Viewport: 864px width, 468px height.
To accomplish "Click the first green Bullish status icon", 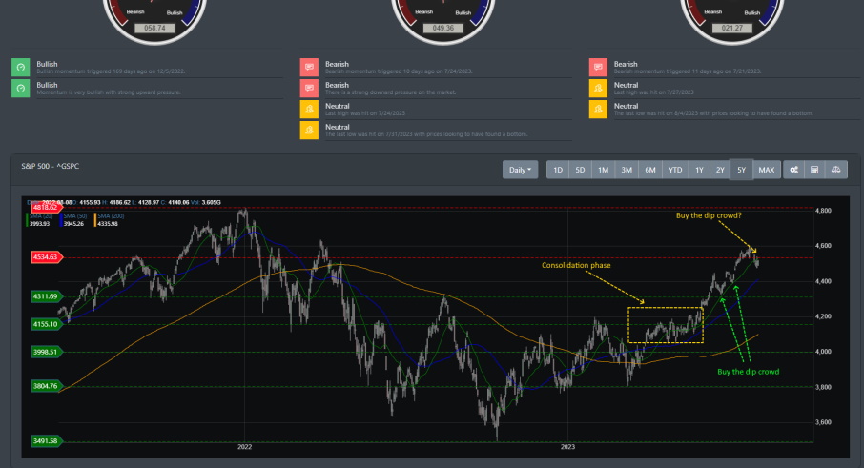I will pos(21,67).
